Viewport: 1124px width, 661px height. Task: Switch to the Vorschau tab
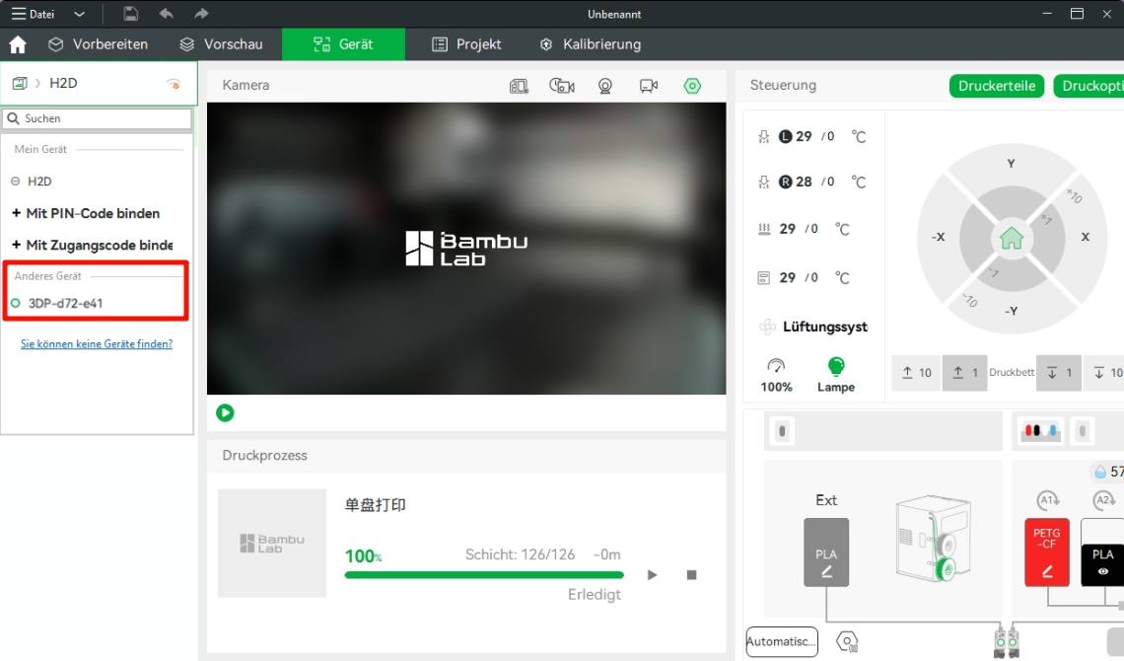tap(222, 44)
